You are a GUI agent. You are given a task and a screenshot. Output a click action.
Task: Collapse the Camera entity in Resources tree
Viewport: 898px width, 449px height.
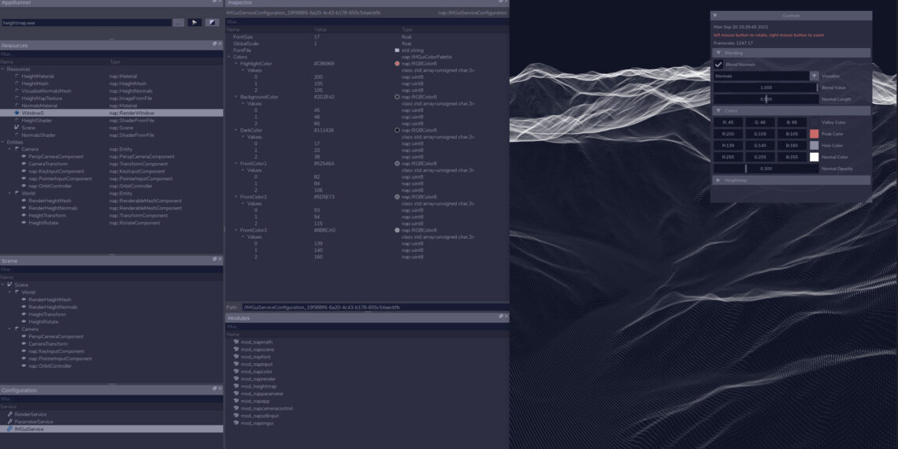[9, 149]
